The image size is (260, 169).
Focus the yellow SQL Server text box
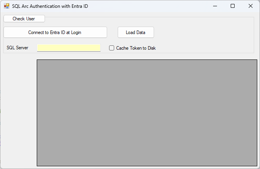(69, 48)
